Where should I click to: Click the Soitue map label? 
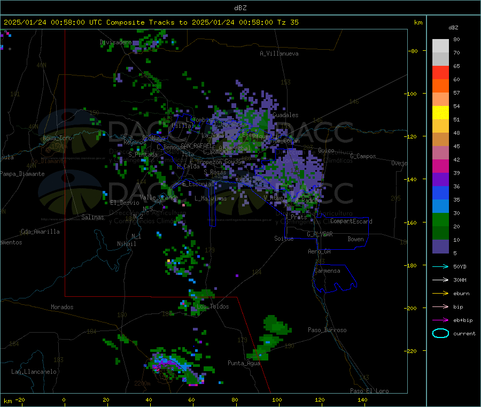point(284,239)
